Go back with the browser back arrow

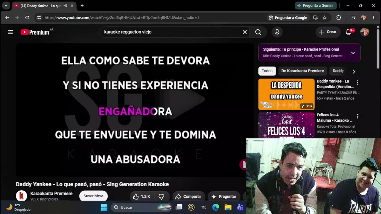click(7, 18)
